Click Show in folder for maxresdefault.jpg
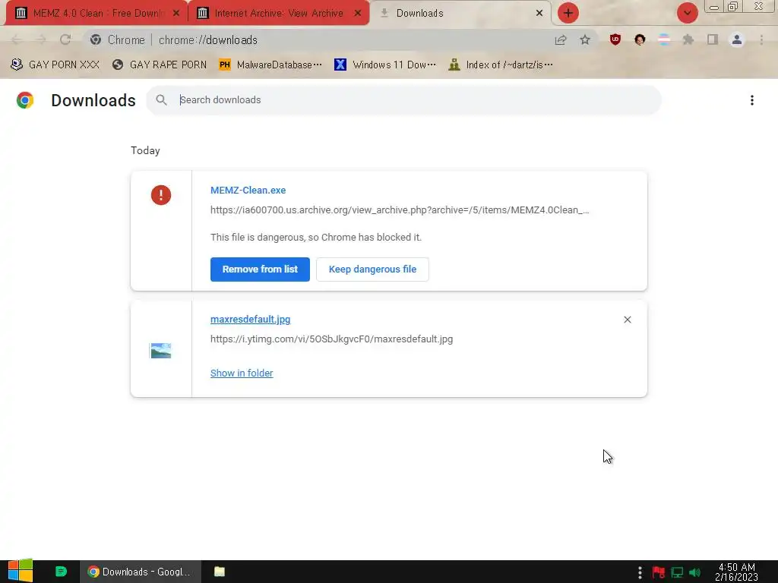Image resolution: width=778 pixels, height=583 pixels. click(x=242, y=373)
